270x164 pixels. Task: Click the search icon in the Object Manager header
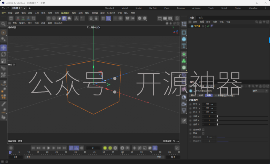tap(256, 22)
